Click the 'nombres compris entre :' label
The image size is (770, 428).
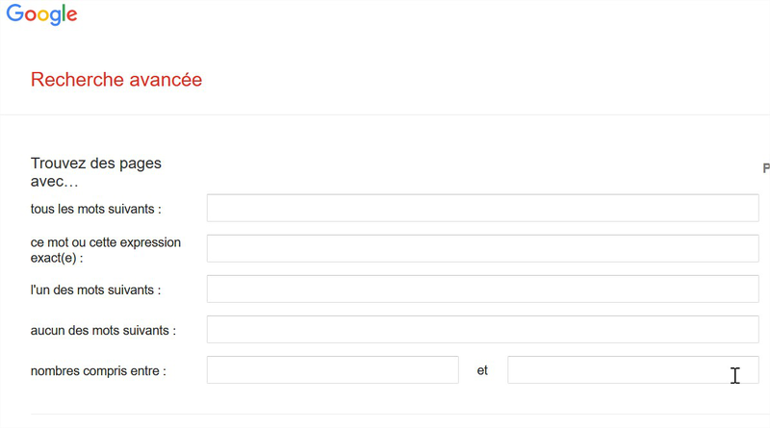98,370
